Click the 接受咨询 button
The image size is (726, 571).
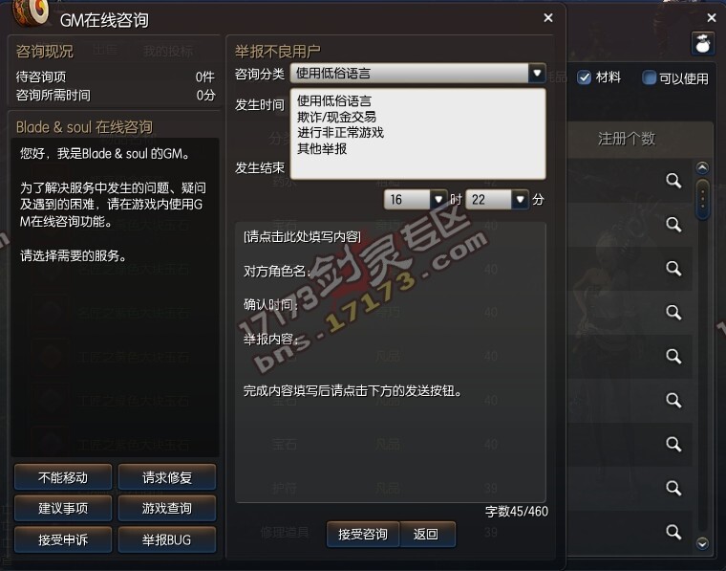pos(363,535)
